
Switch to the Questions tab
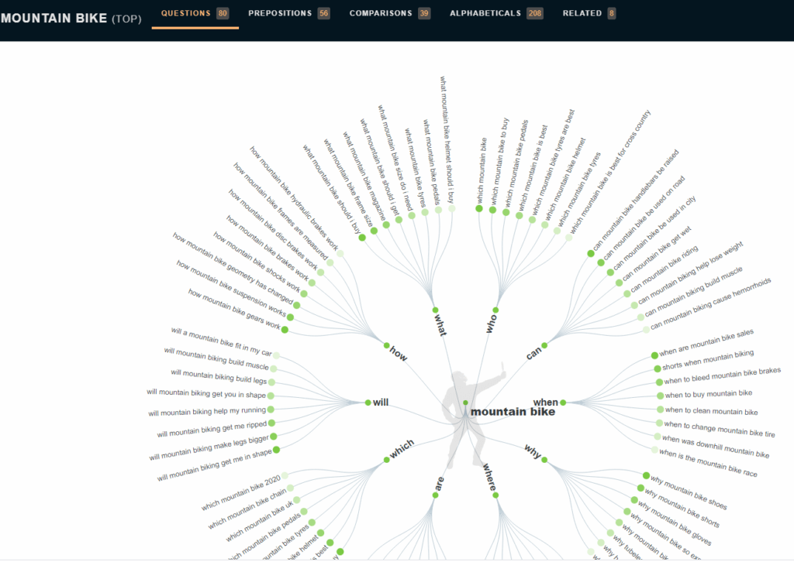click(195, 14)
